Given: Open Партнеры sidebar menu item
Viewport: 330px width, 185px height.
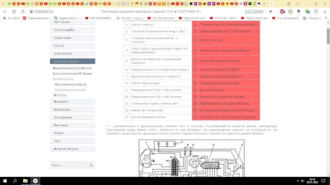Looking at the screenshot, I should (73, 125).
